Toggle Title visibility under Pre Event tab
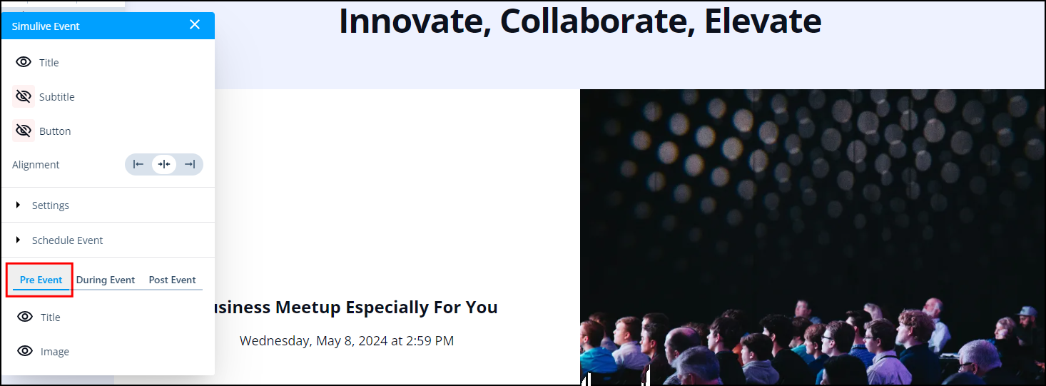 (x=25, y=317)
